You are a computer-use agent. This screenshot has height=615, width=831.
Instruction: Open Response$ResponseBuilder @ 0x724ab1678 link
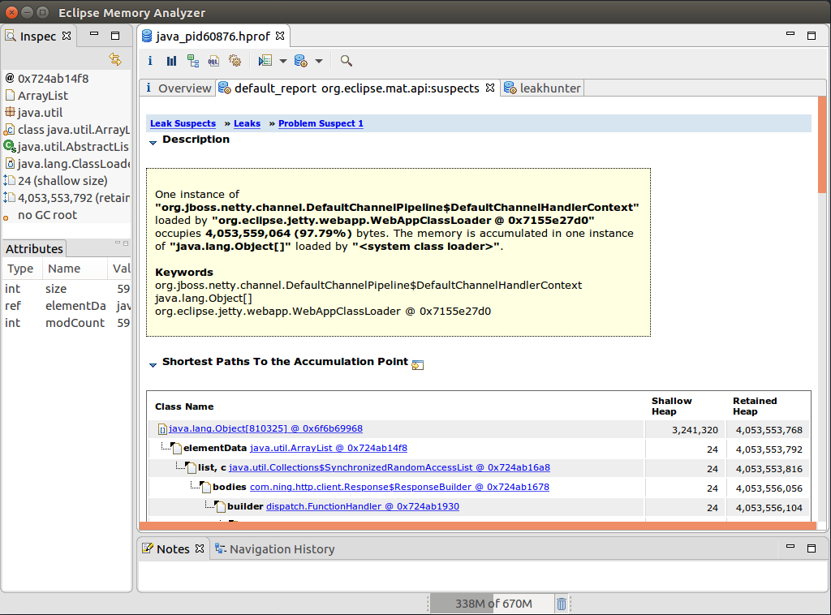(399, 488)
